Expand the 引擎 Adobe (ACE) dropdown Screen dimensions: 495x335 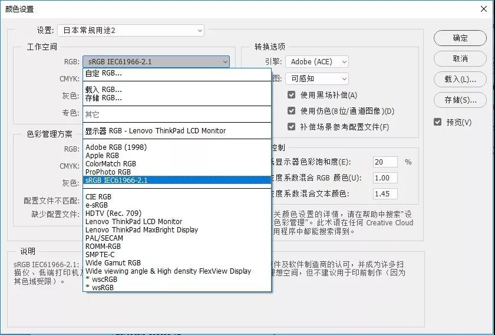pyautogui.click(x=317, y=62)
